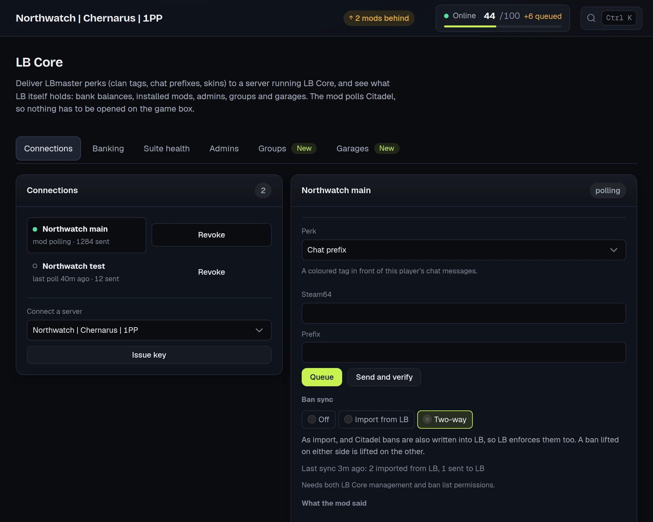Click the mod polling · 1284 sent text
653x522 pixels.
click(71, 242)
